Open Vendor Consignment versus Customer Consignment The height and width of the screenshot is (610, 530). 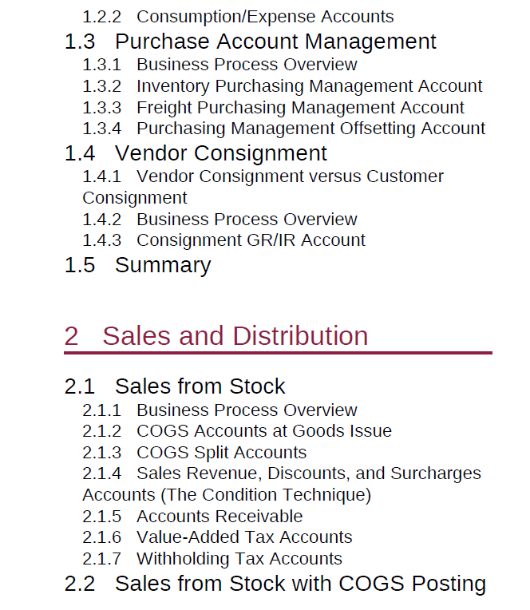263,187
